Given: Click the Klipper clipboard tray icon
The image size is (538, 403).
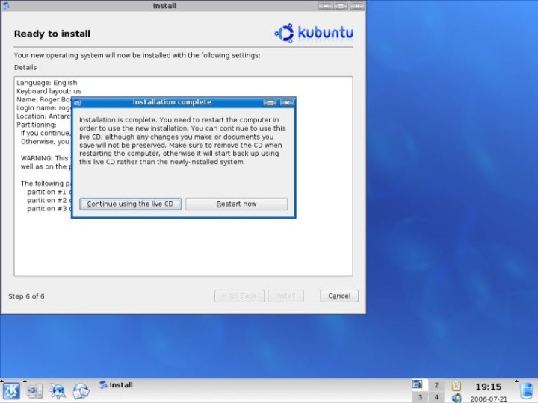Looking at the screenshot, I should click(x=457, y=385).
